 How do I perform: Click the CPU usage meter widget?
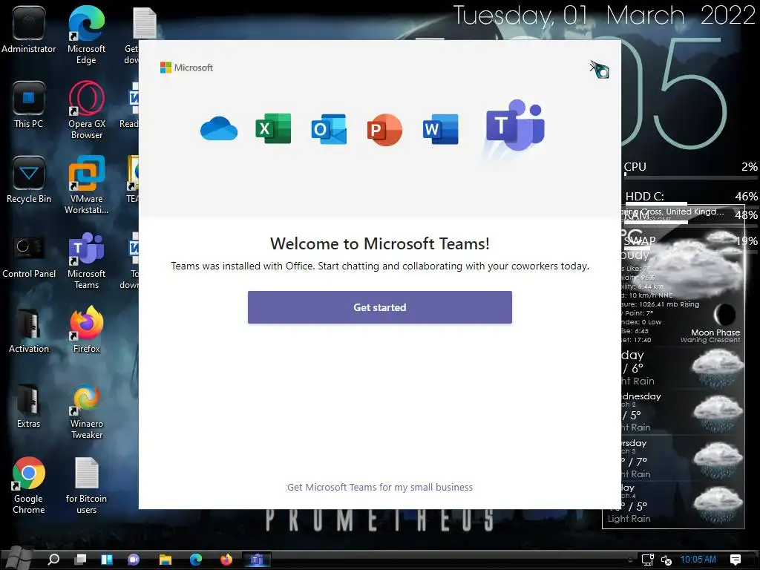tap(690, 168)
